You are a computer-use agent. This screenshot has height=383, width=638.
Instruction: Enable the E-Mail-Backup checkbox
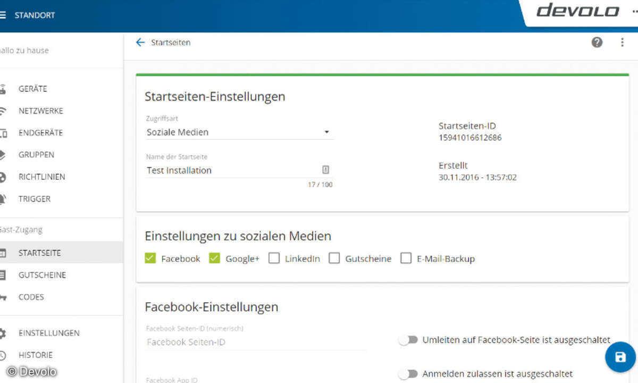[406, 259]
